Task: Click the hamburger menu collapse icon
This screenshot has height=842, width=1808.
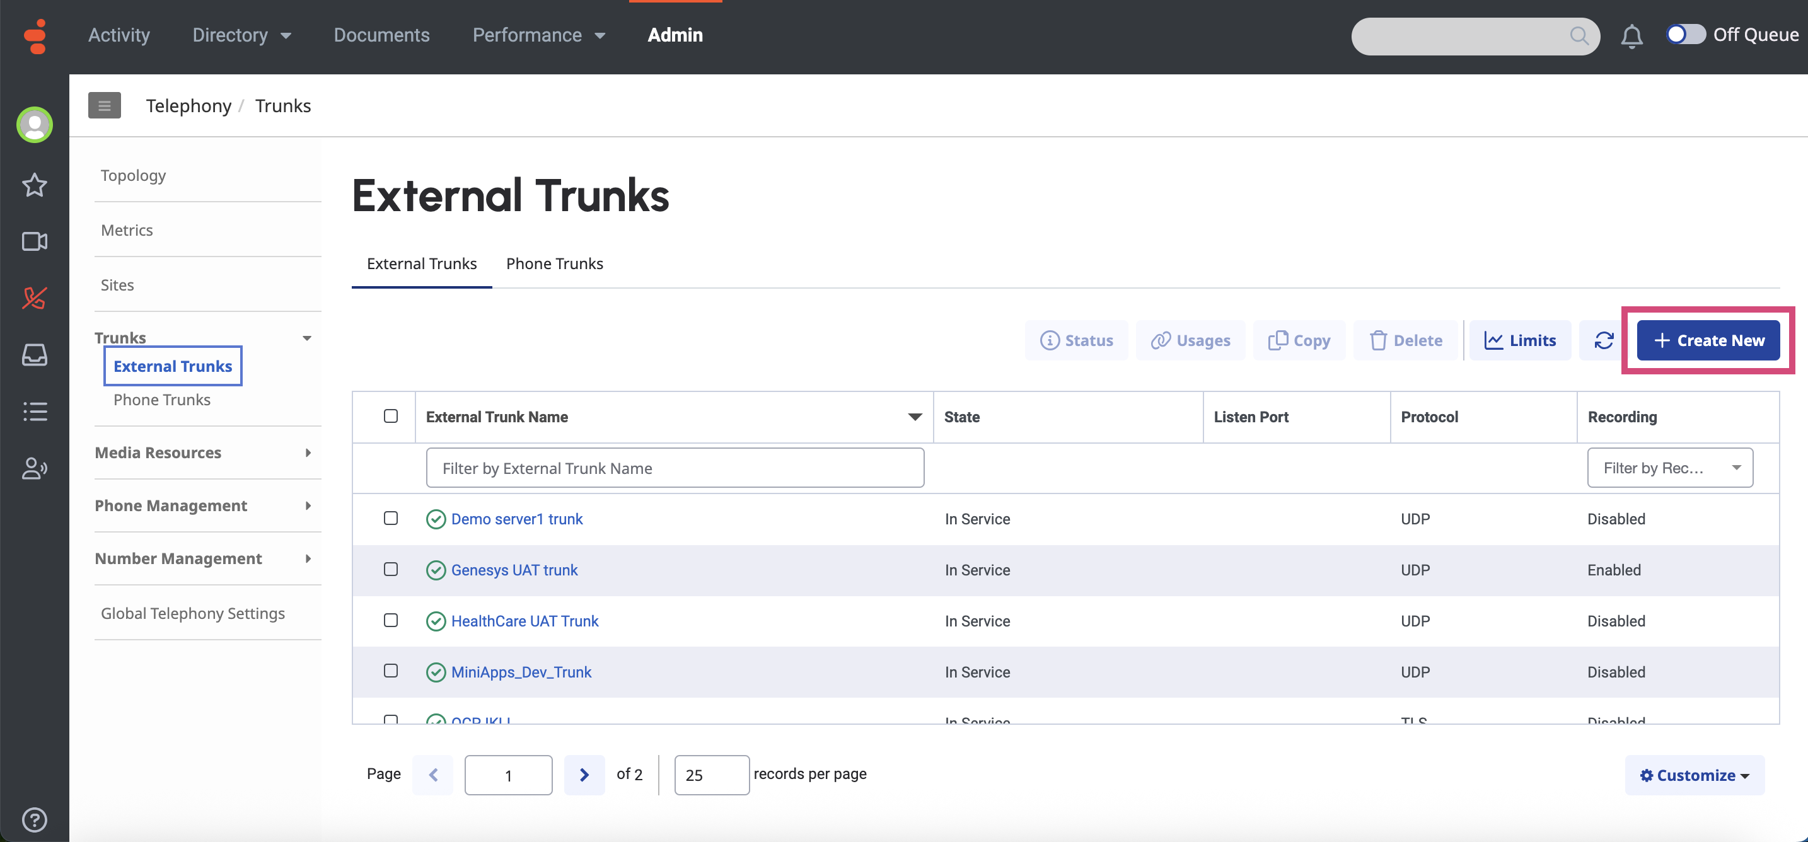Action: click(105, 106)
